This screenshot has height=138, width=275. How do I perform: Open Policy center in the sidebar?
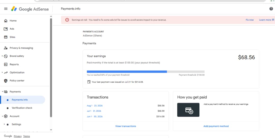17,81
